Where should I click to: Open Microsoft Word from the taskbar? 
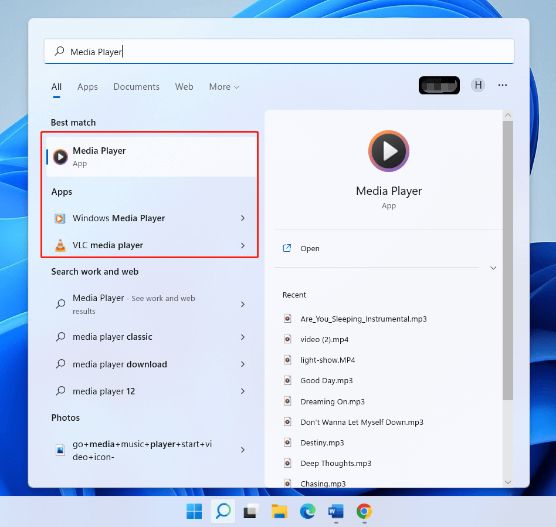335,511
